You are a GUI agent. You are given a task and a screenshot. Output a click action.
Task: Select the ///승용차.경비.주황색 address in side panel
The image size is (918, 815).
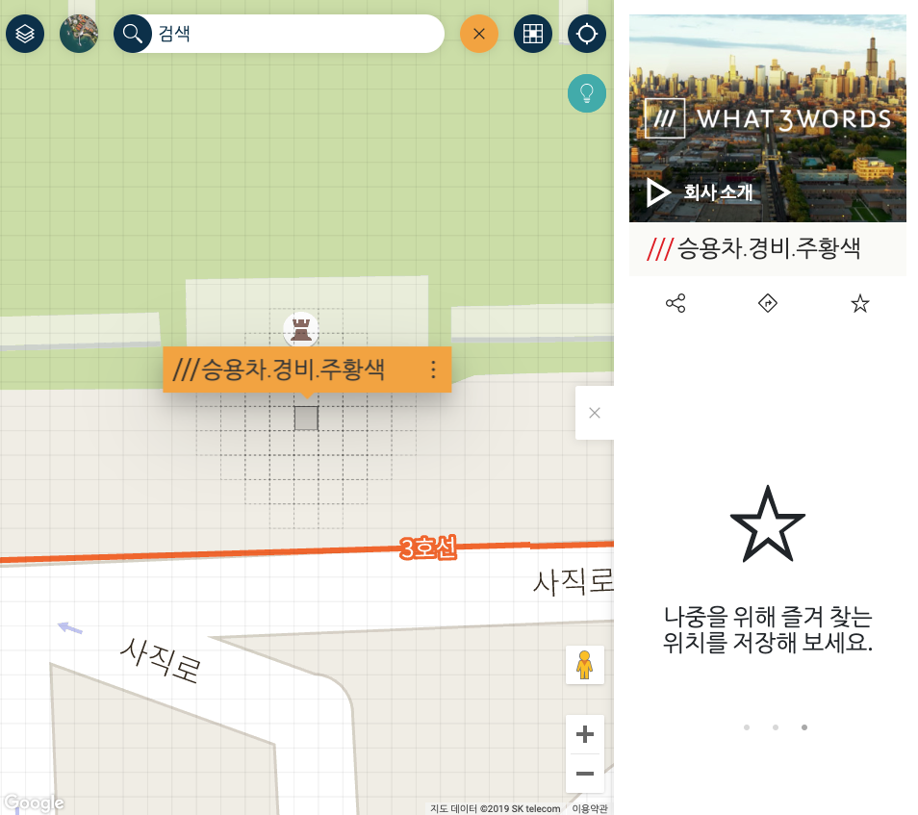[754, 249]
